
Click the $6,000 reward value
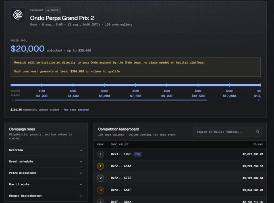point(104,96)
